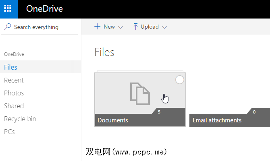This screenshot has width=270, height=161.
Task: Click the Upload button label
Action: pyautogui.click(x=150, y=27)
